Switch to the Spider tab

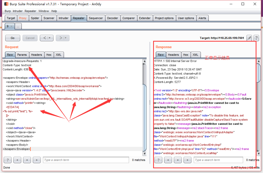(x=35, y=18)
